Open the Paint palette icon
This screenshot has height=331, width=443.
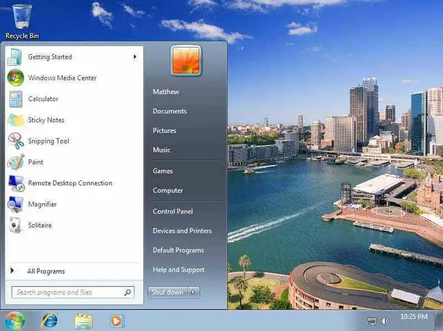click(x=15, y=162)
